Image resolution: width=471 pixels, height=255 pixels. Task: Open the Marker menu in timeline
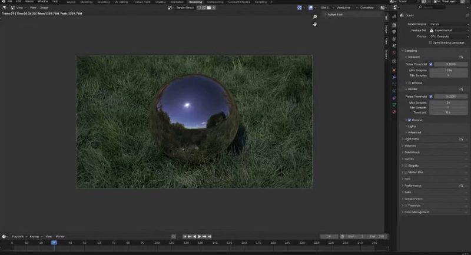tap(60, 237)
